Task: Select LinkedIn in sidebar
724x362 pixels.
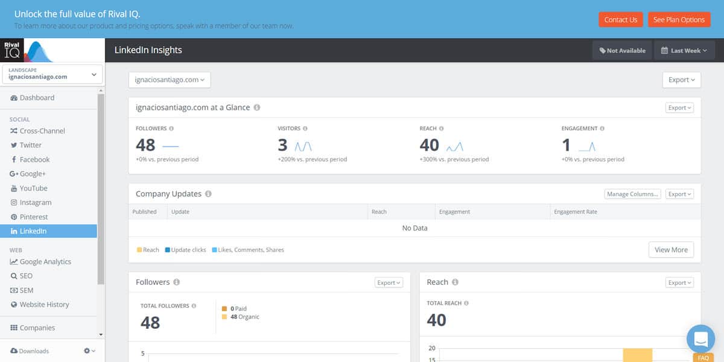Action: 48,231
